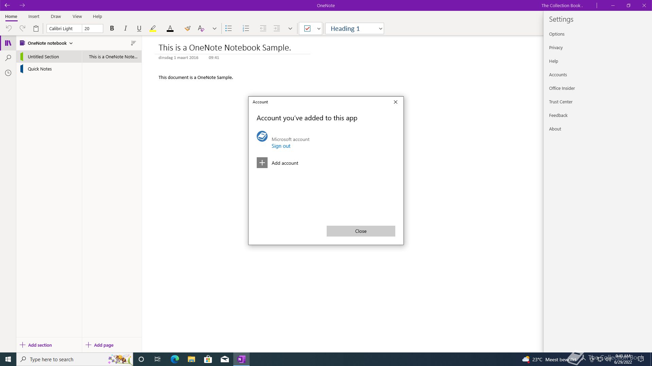Open Trust Center settings
Screen dimensions: 652x366
click(x=561, y=102)
